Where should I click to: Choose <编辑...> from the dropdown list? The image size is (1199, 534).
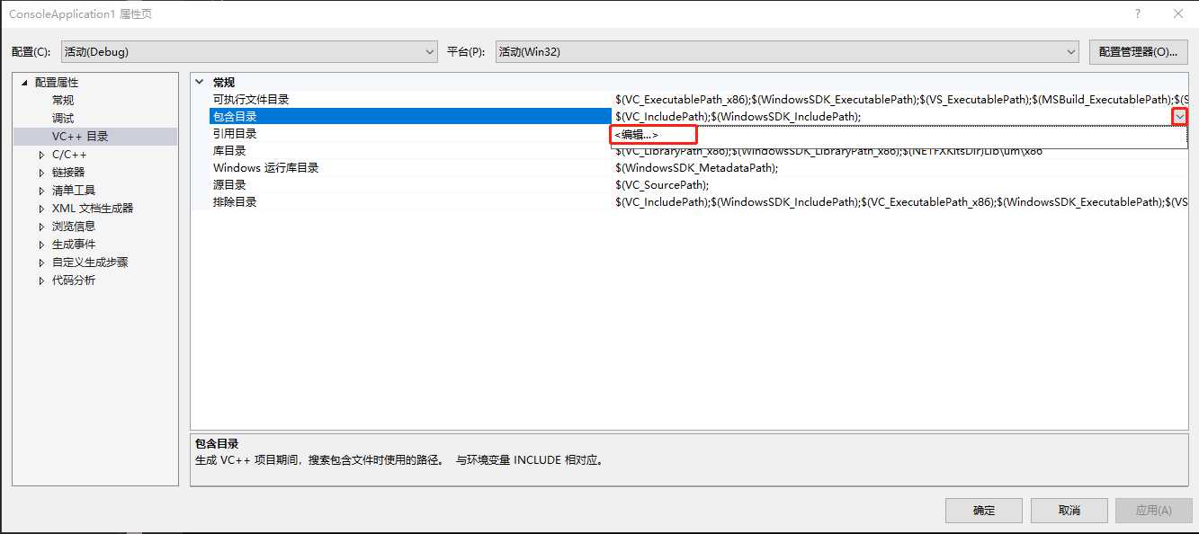point(637,135)
